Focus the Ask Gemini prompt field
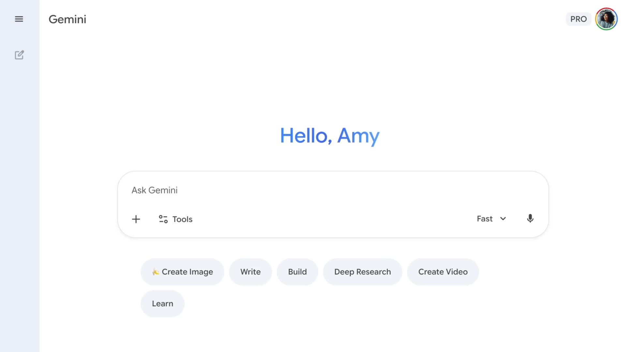This screenshot has width=626, height=352. [x=333, y=190]
